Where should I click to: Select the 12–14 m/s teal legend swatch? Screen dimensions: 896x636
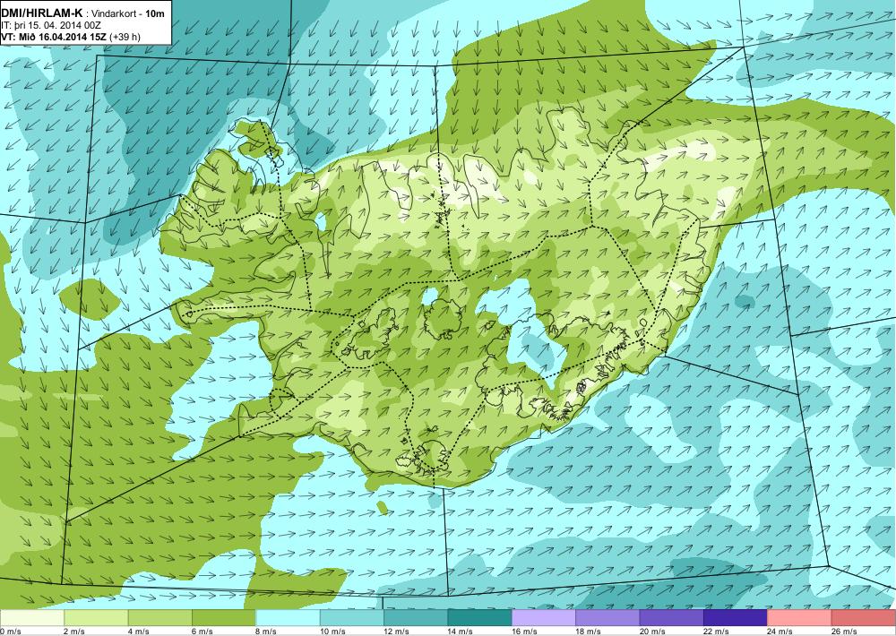pos(416,618)
